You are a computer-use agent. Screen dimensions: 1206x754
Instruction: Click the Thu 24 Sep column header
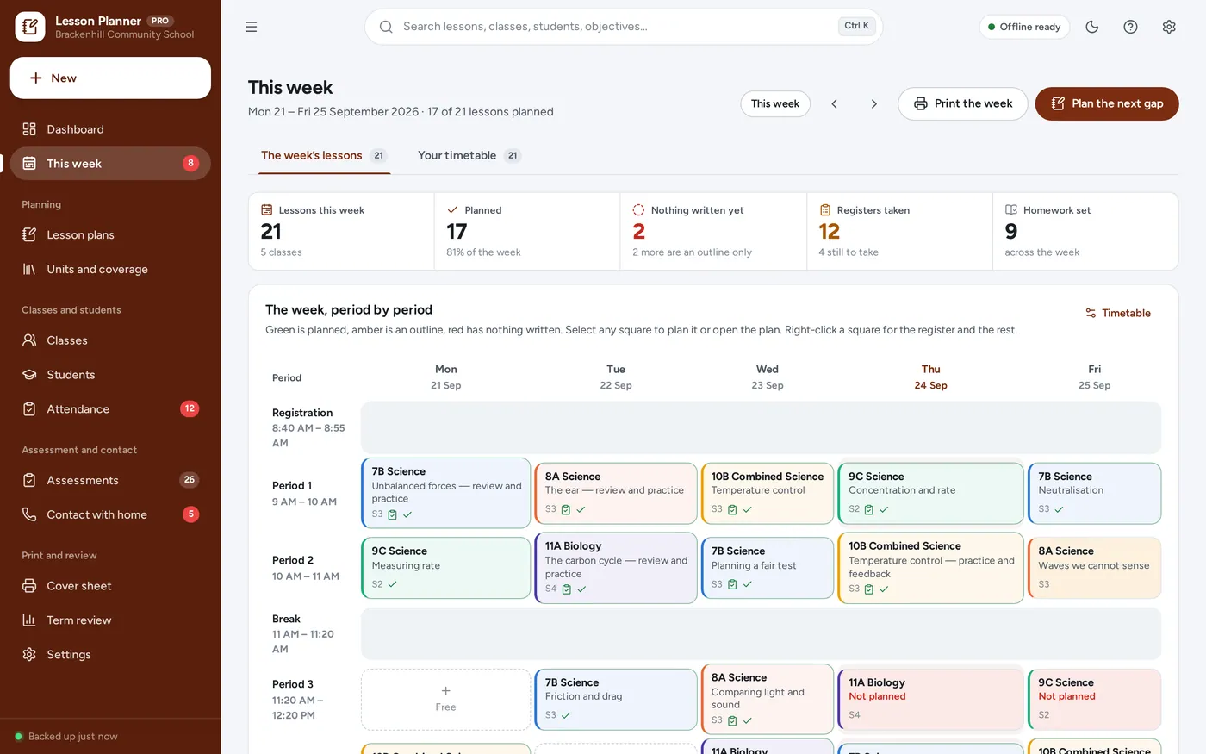(x=930, y=377)
